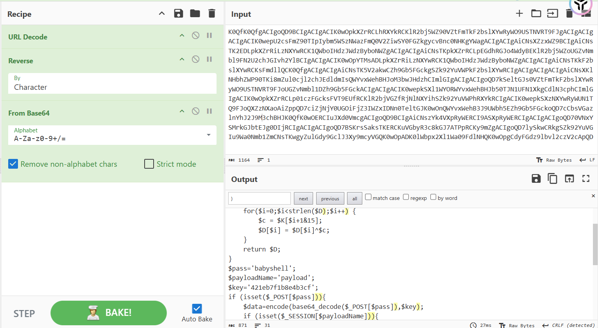Open input Raw Bytes encoding selector
The width and height of the screenshot is (598, 328).
pos(554,160)
